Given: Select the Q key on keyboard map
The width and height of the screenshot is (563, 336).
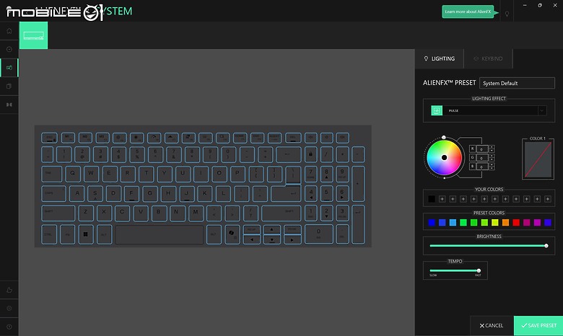Looking at the screenshot, I should click(x=72, y=174).
